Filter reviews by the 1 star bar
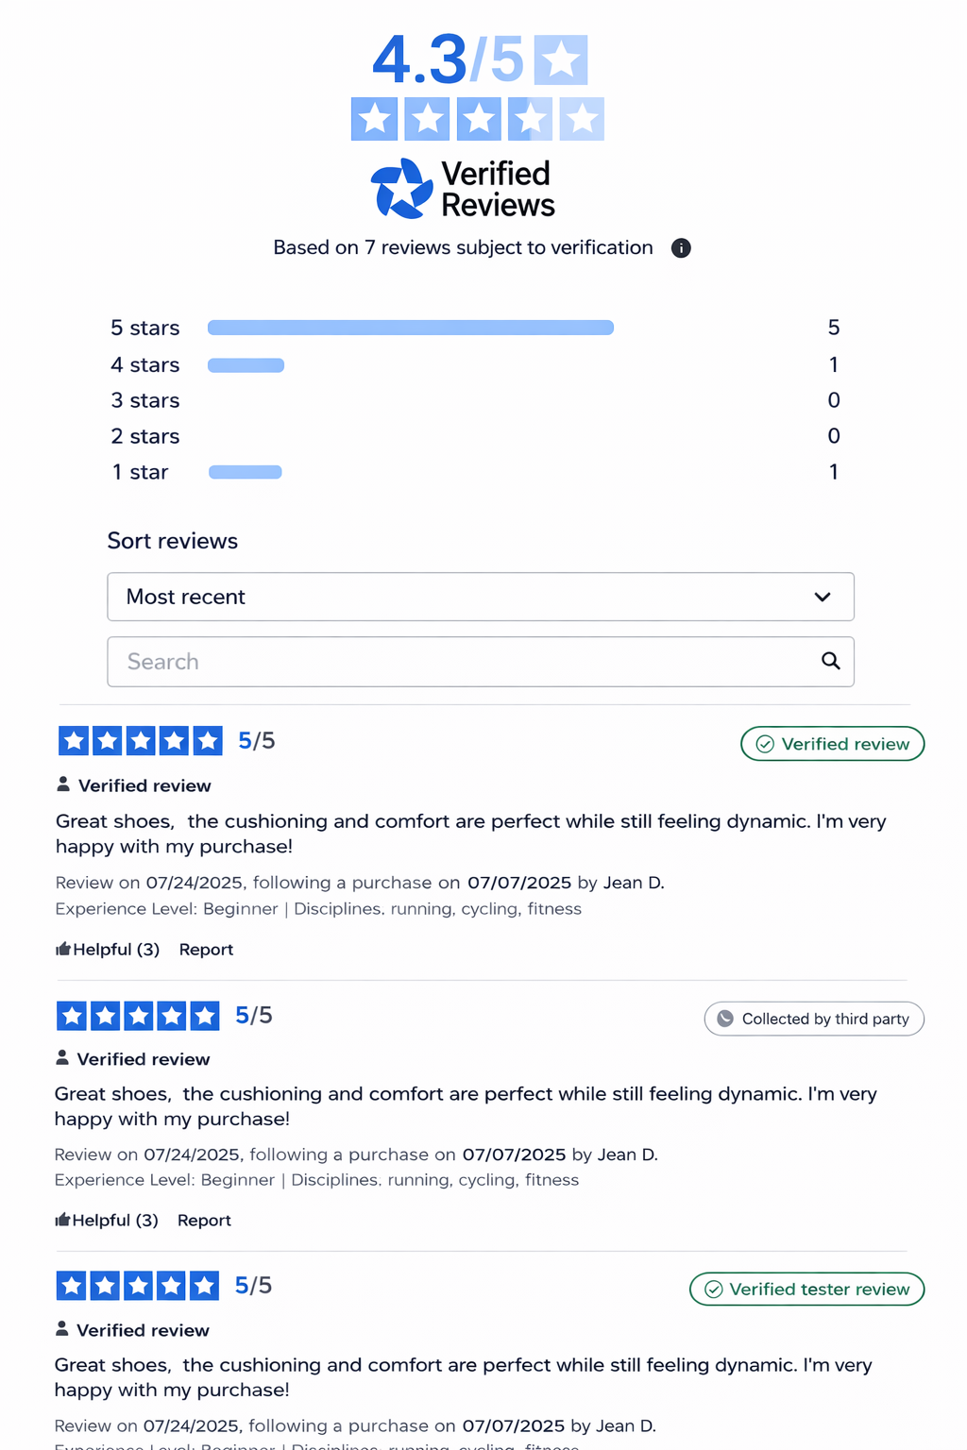This screenshot has height=1450, width=967. click(246, 472)
